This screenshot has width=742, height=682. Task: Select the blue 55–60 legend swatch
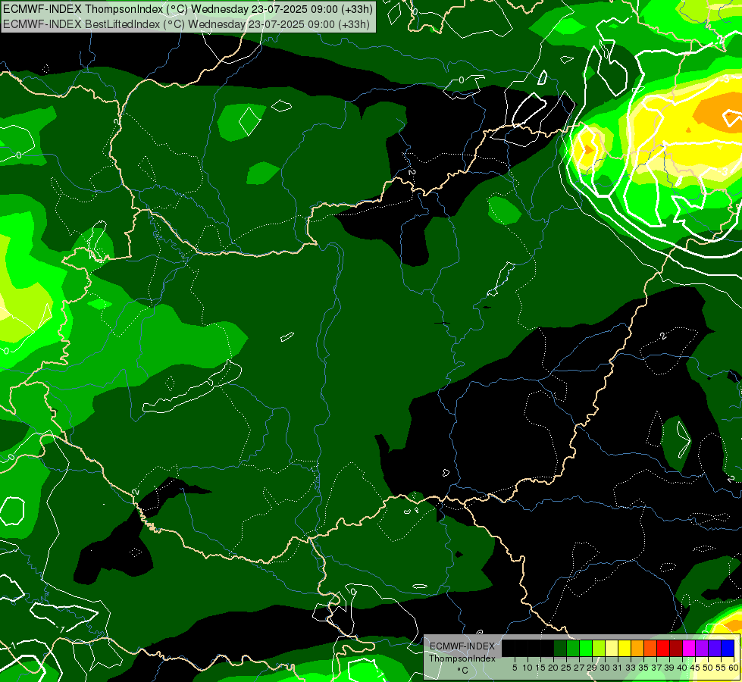point(728,648)
